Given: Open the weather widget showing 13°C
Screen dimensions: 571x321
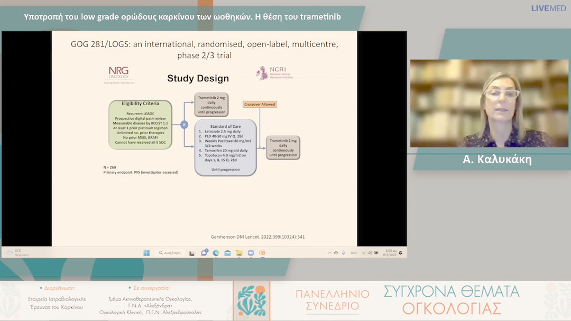Looking at the screenshot, I should pos(17,253).
